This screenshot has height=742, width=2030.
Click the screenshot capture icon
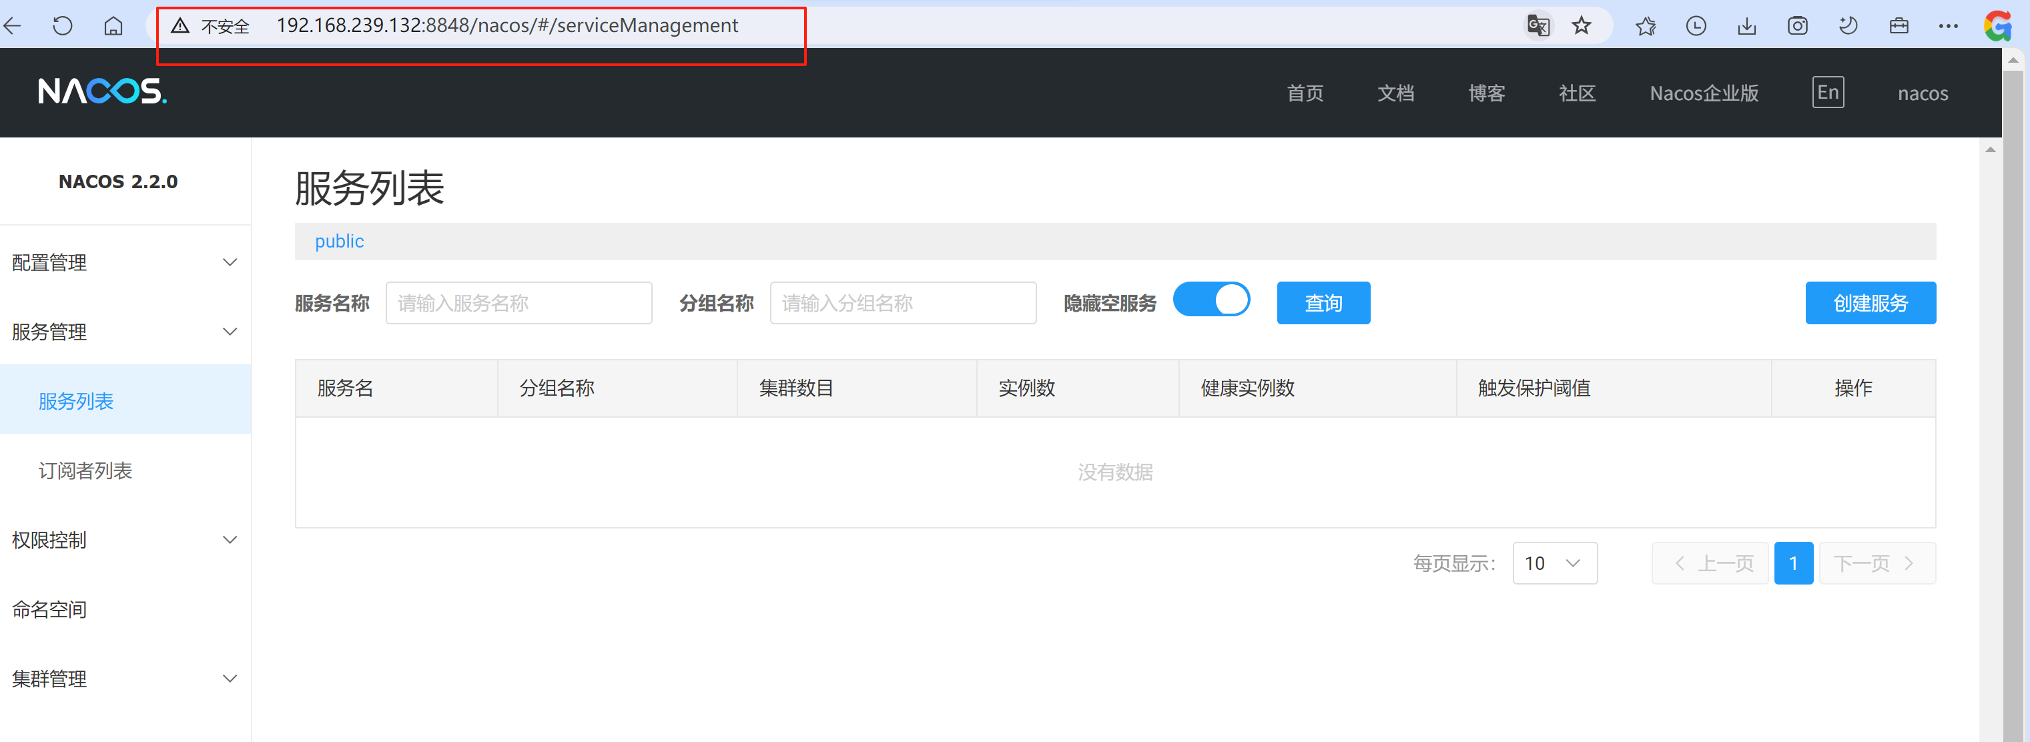(x=1796, y=26)
